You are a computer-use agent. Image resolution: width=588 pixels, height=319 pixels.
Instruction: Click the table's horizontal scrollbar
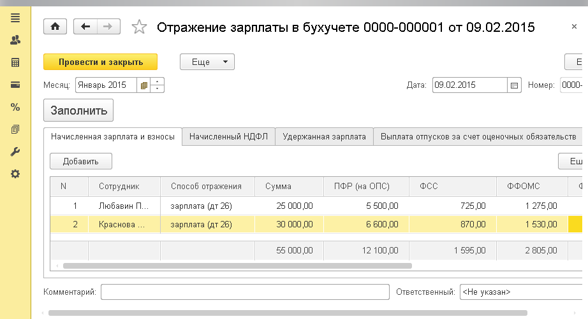coord(236,266)
